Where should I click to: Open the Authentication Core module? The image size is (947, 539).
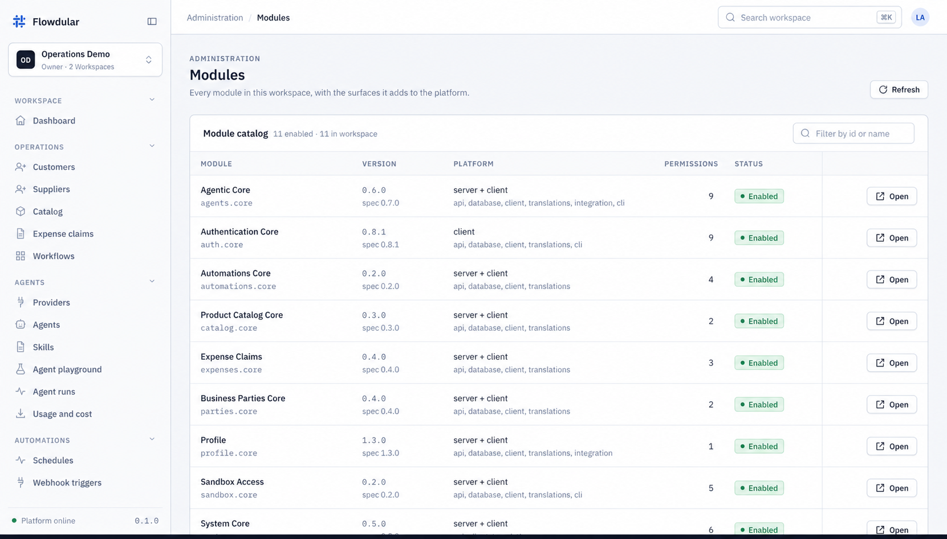click(892, 238)
